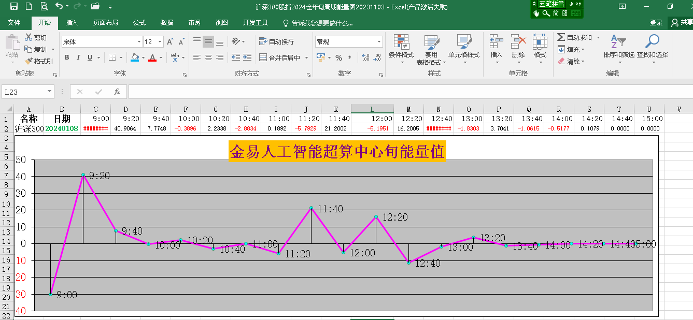Click 登录 sign in
The height and width of the screenshot is (320, 693).
coord(656,23)
